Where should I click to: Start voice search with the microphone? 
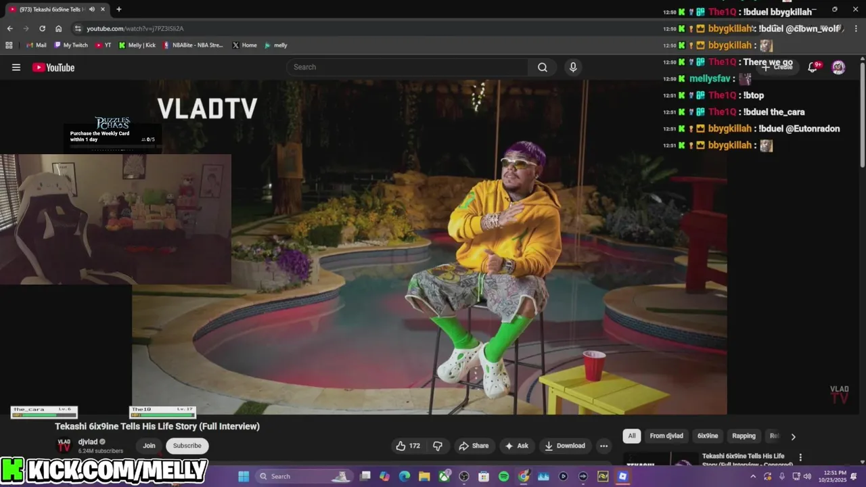(x=573, y=67)
